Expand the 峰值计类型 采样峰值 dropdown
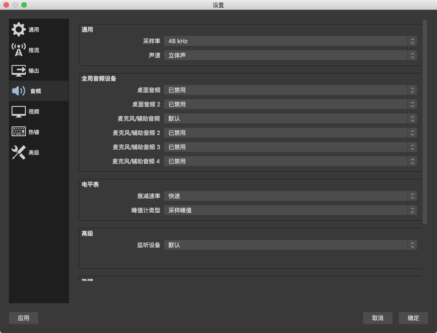Image resolution: width=437 pixels, height=333 pixels. 290,210
